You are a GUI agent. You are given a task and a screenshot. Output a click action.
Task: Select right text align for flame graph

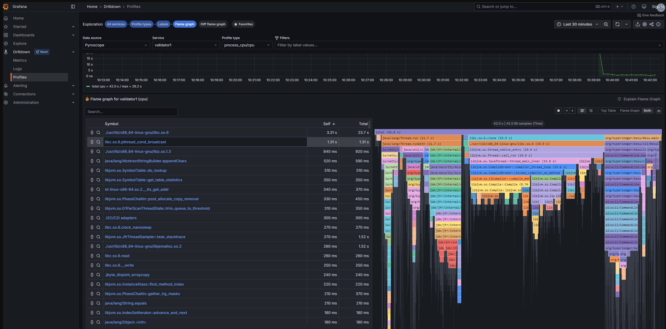(591, 111)
